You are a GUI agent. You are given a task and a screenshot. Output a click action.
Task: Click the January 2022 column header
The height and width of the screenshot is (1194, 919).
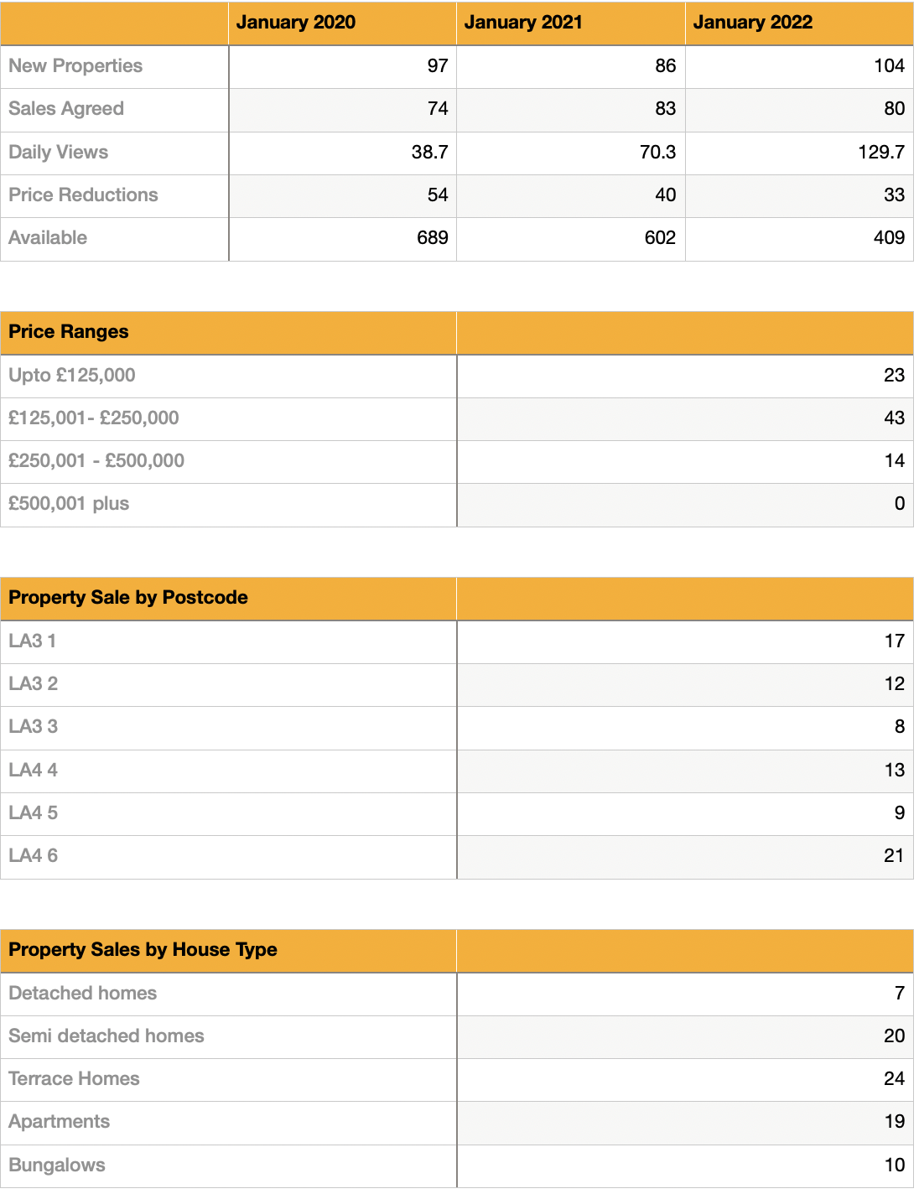(x=752, y=23)
